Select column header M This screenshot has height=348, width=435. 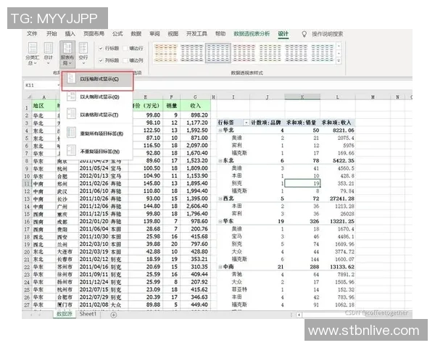pyautogui.click(x=373, y=97)
